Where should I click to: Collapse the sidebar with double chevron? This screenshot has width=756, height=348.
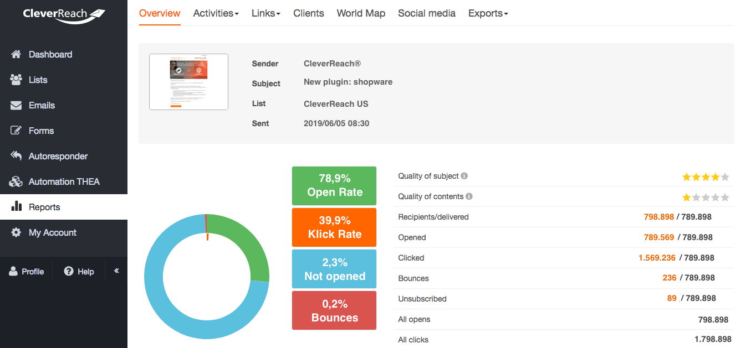coord(116,271)
